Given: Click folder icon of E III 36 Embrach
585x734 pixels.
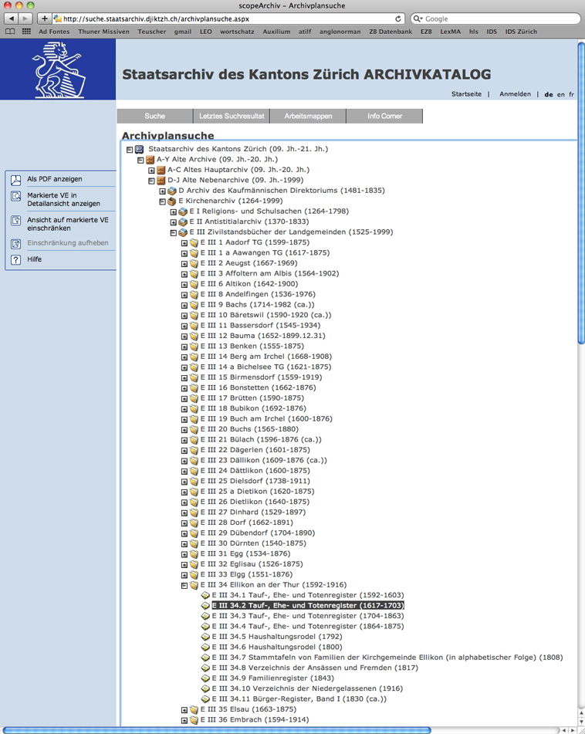Looking at the screenshot, I should 194,720.
